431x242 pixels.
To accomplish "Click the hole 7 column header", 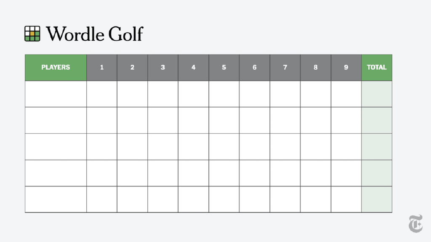I will point(285,67).
